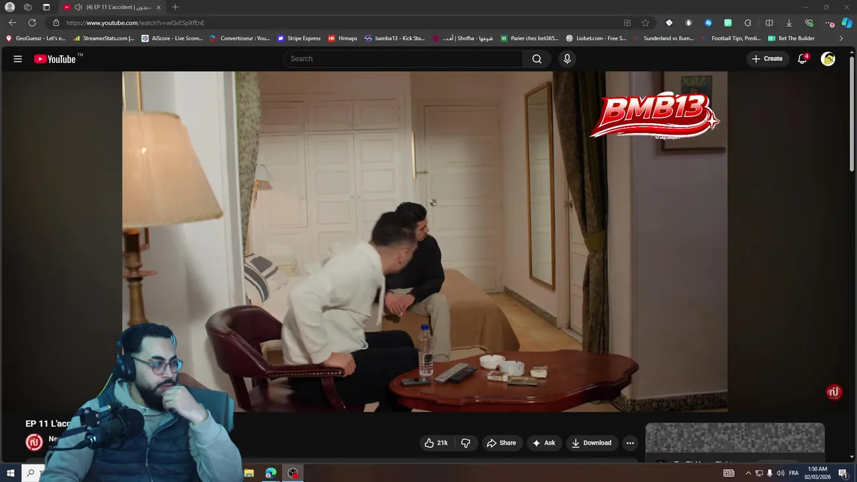Open the Windows Start menu

click(11, 473)
